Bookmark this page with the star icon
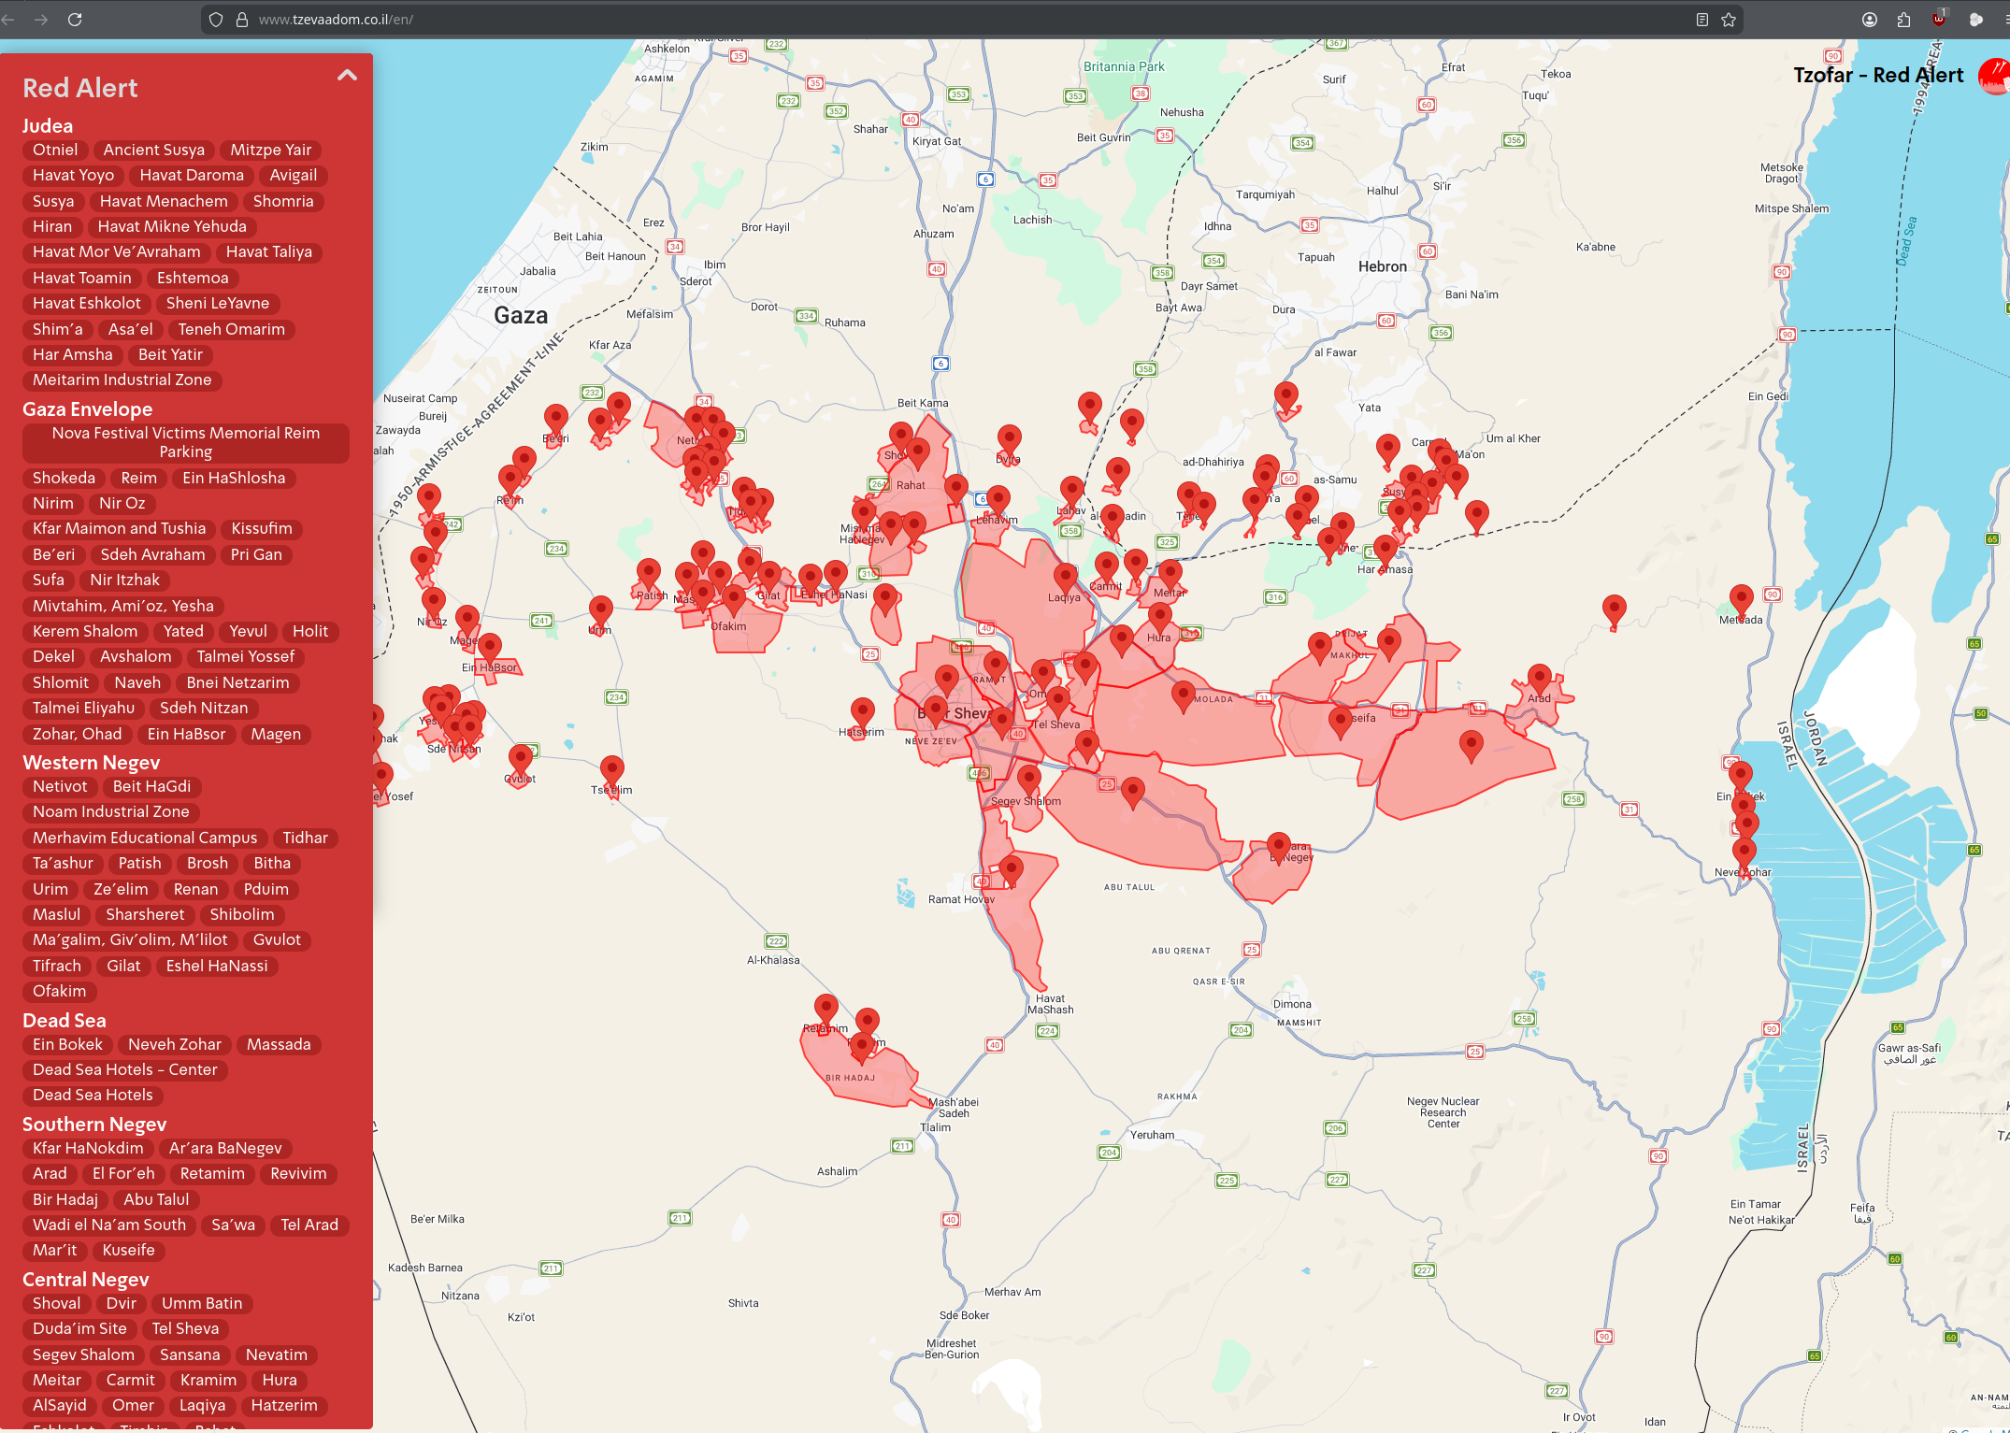The image size is (2010, 1433). point(1729,20)
